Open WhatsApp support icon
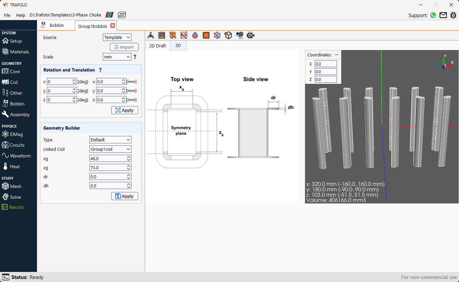This screenshot has width=459, height=282. 433,15
